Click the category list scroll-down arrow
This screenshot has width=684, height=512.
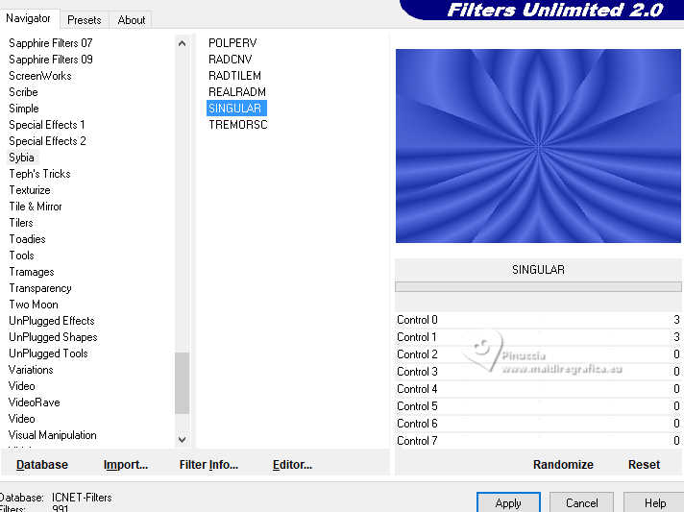tap(182, 439)
